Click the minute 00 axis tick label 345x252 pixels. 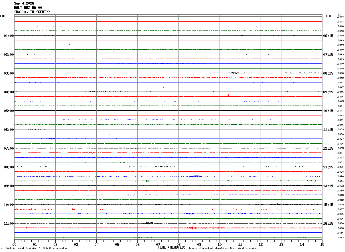click(x=14, y=244)
